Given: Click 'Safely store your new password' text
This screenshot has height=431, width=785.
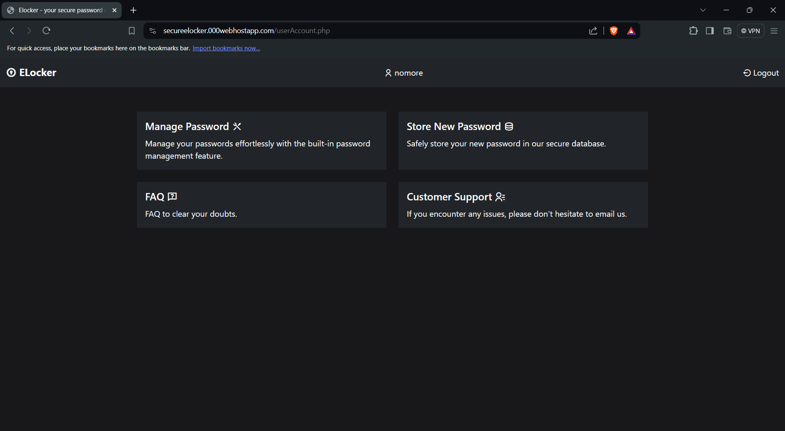Looking at the screenshot, I should coord(506,144).
